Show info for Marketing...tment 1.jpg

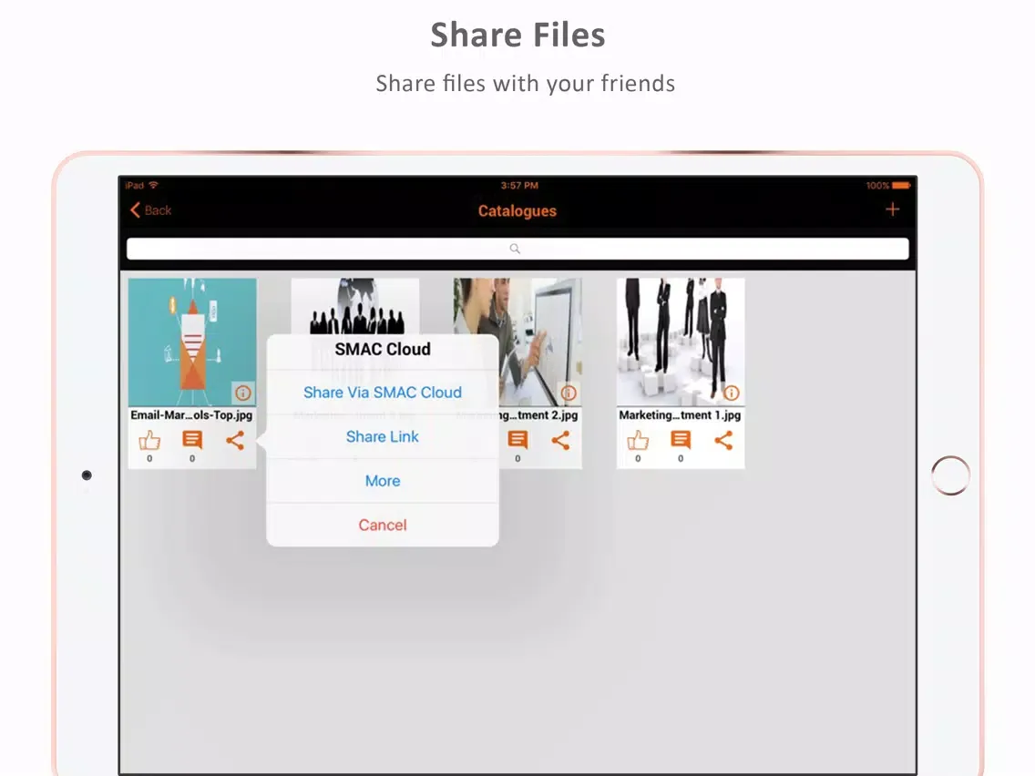(732, 393)
